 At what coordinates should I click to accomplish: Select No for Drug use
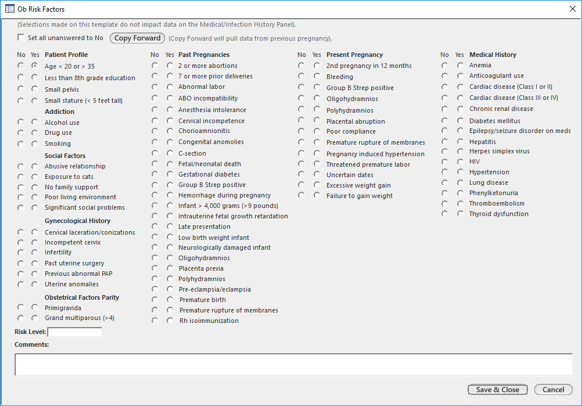pos(20,132)
